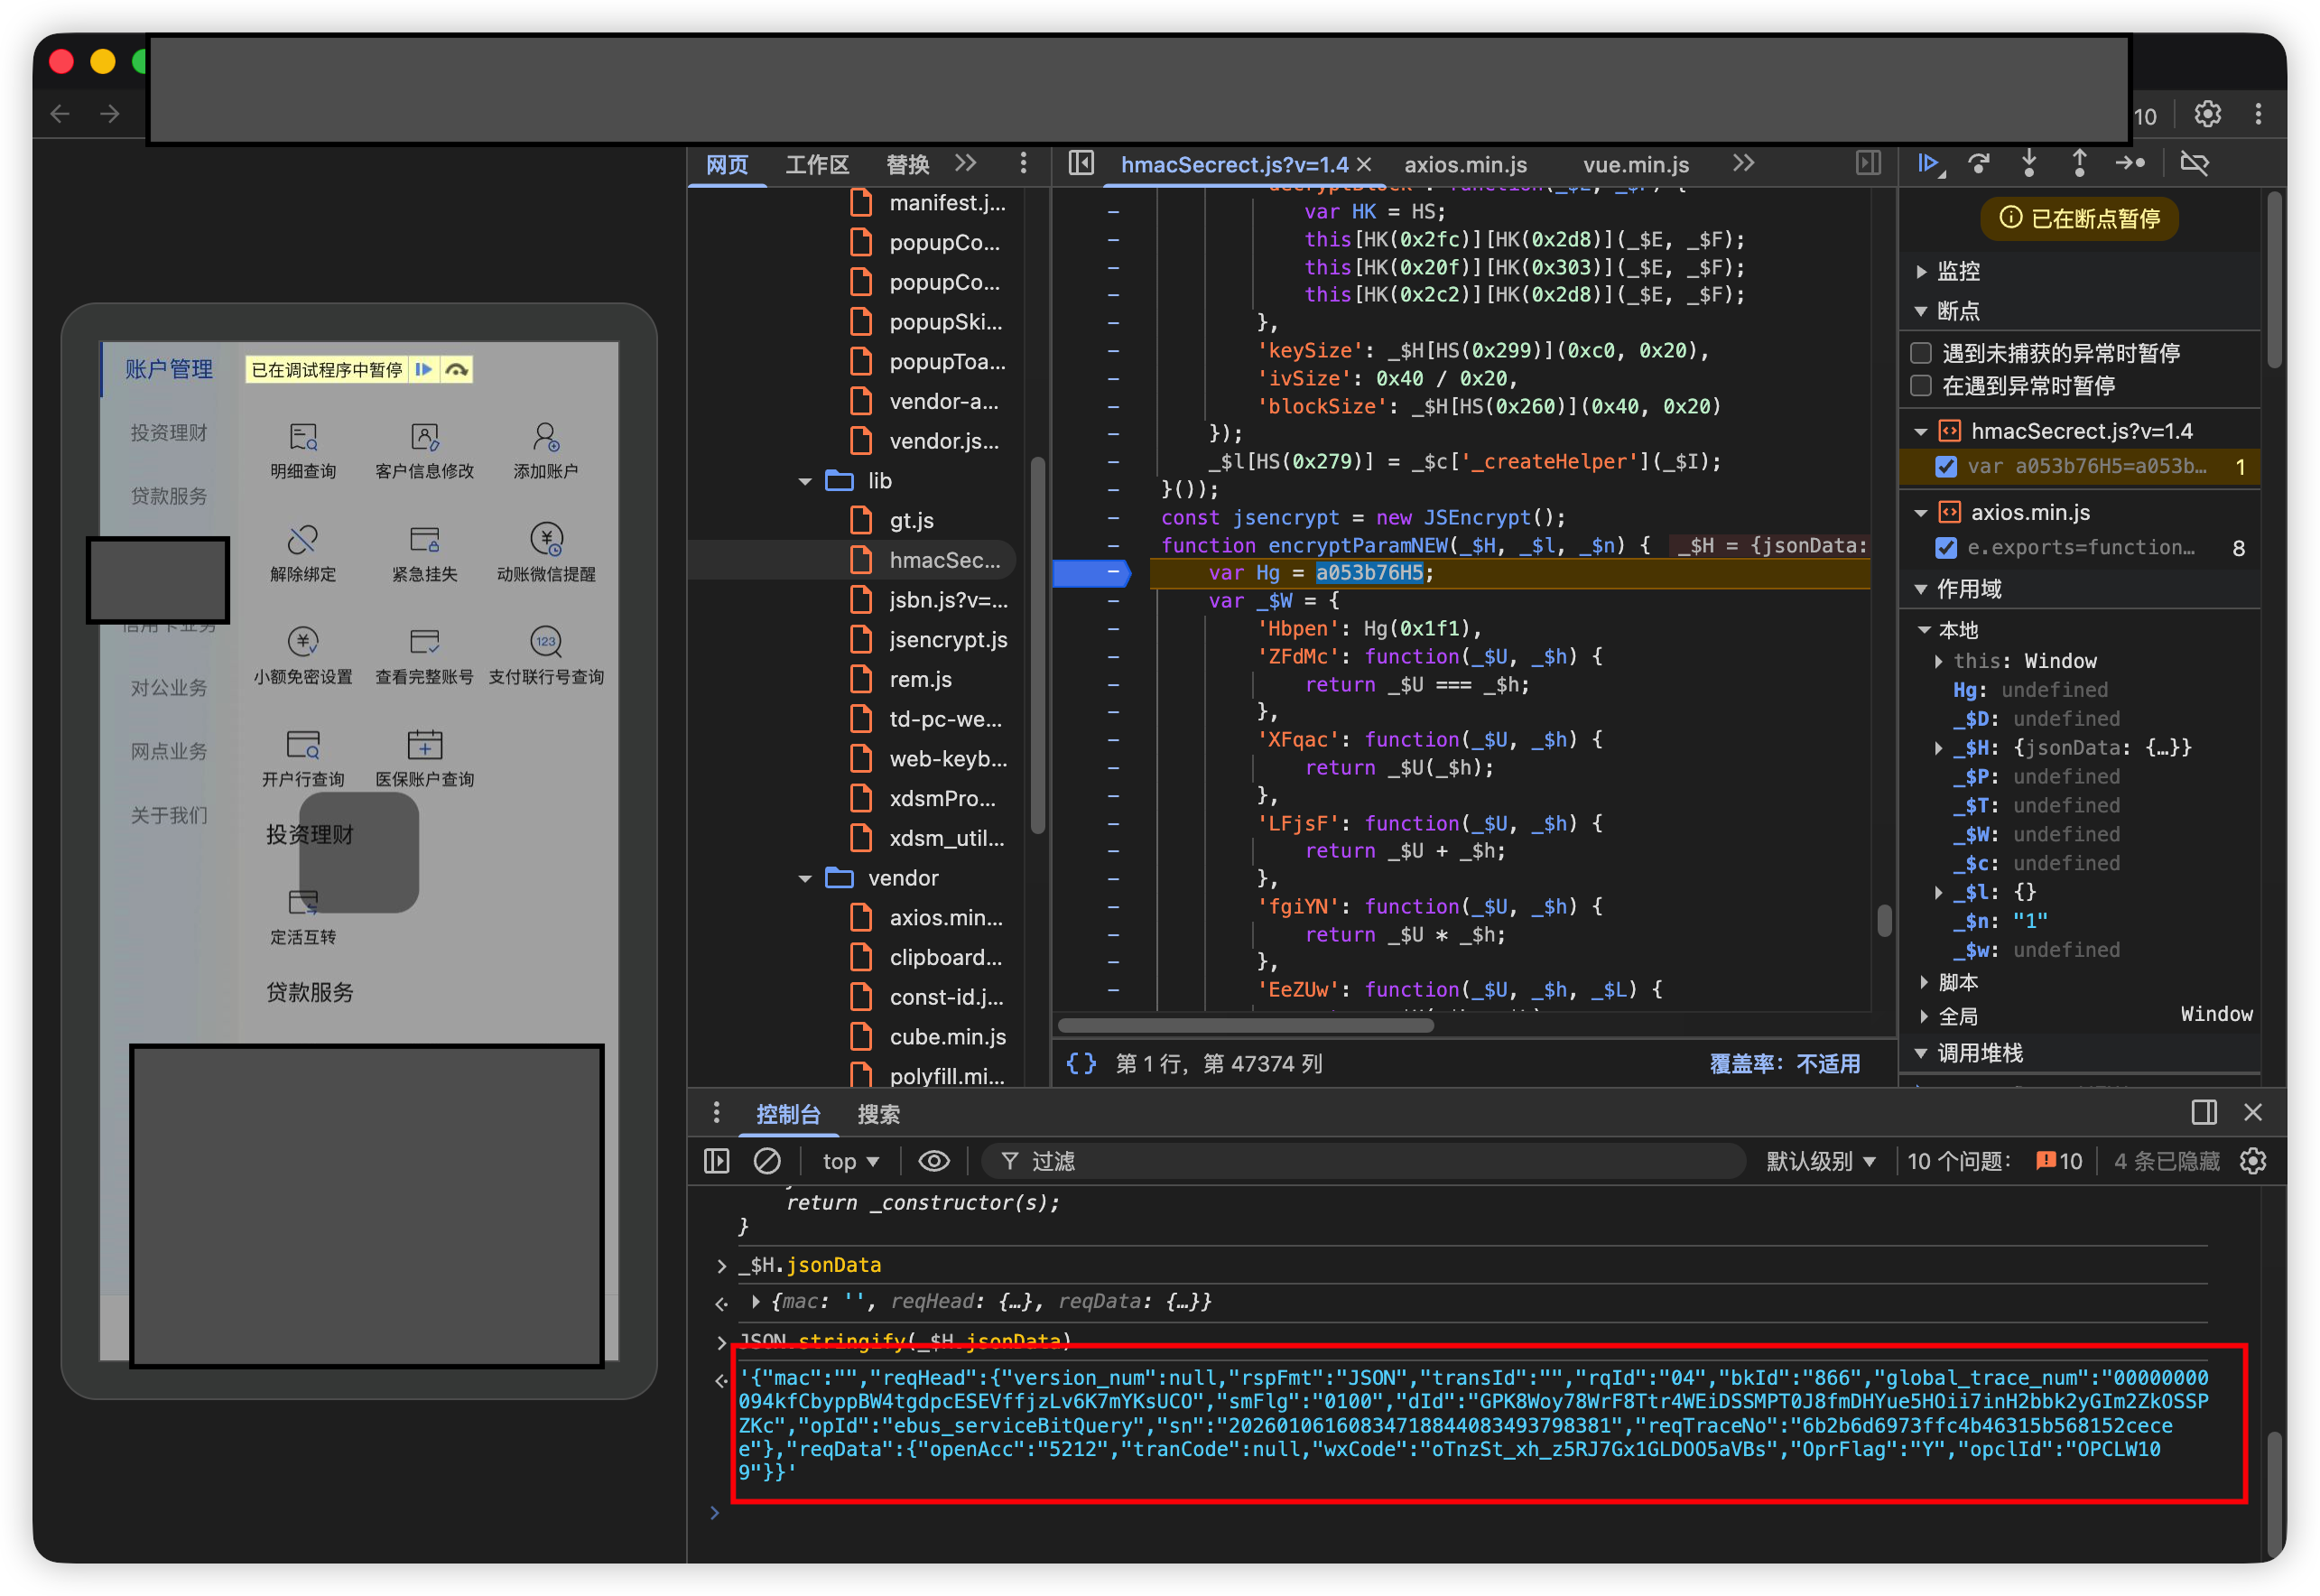The image size is (2320, 1596).
Task: Click the source editor horizontal scrollbar
Action: [x=1246, y=1025]
